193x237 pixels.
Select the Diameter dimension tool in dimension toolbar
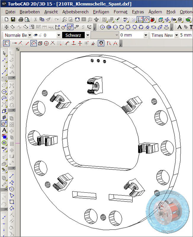[70, 27]
